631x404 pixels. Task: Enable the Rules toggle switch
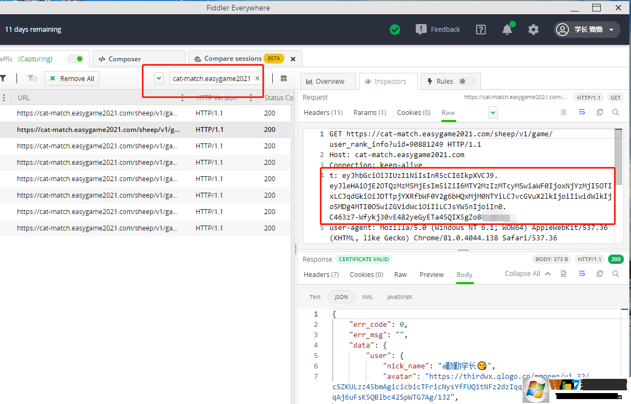(x=466, y=81)
